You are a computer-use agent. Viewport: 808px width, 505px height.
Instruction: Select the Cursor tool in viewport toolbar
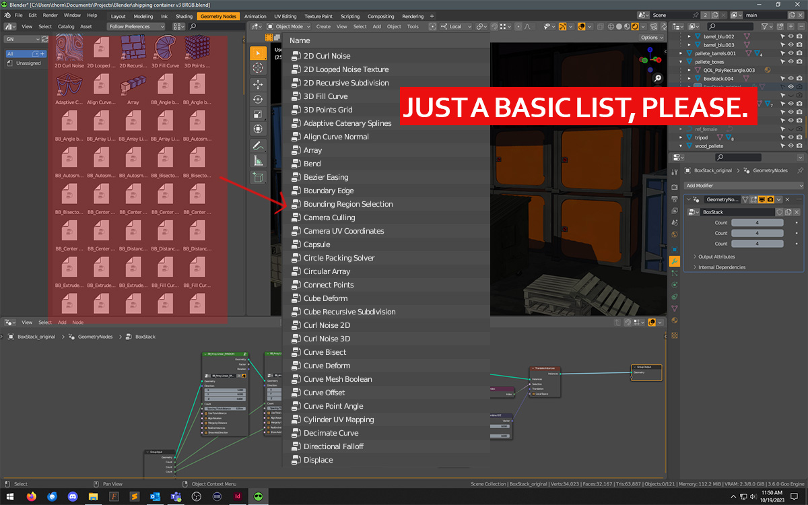tap(258, 68)
